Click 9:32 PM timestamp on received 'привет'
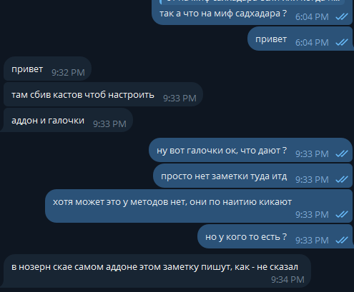This screenshot has width=354, height=292. tap(68, 73)
